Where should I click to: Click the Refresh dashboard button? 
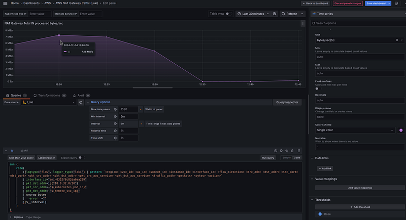[289, 14]
